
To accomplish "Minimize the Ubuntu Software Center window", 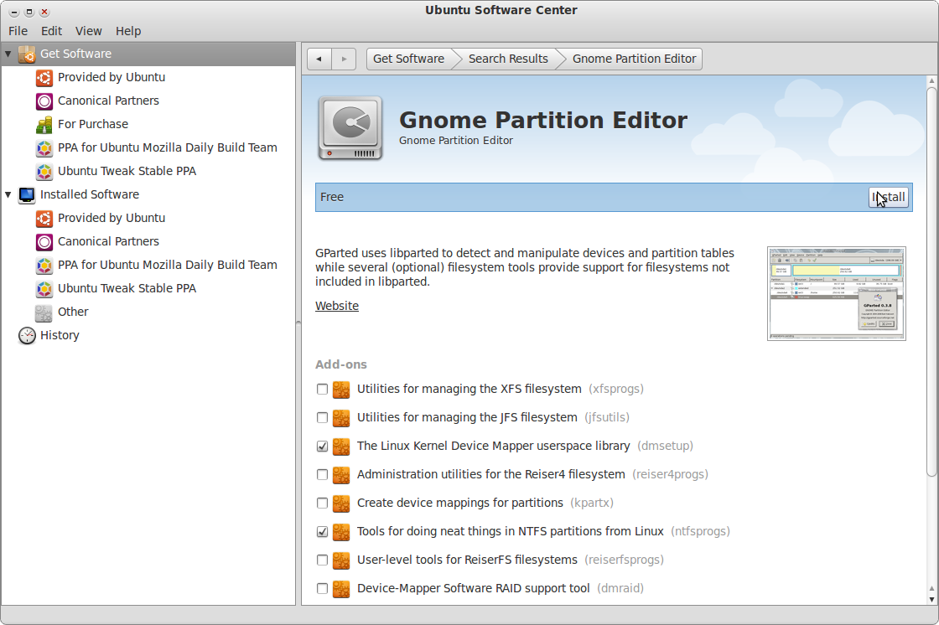I will pos(13,12).
